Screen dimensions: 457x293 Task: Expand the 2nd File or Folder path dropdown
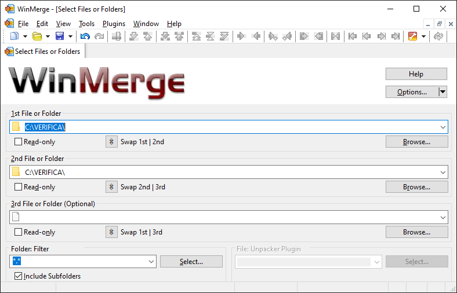coord(443,172)
